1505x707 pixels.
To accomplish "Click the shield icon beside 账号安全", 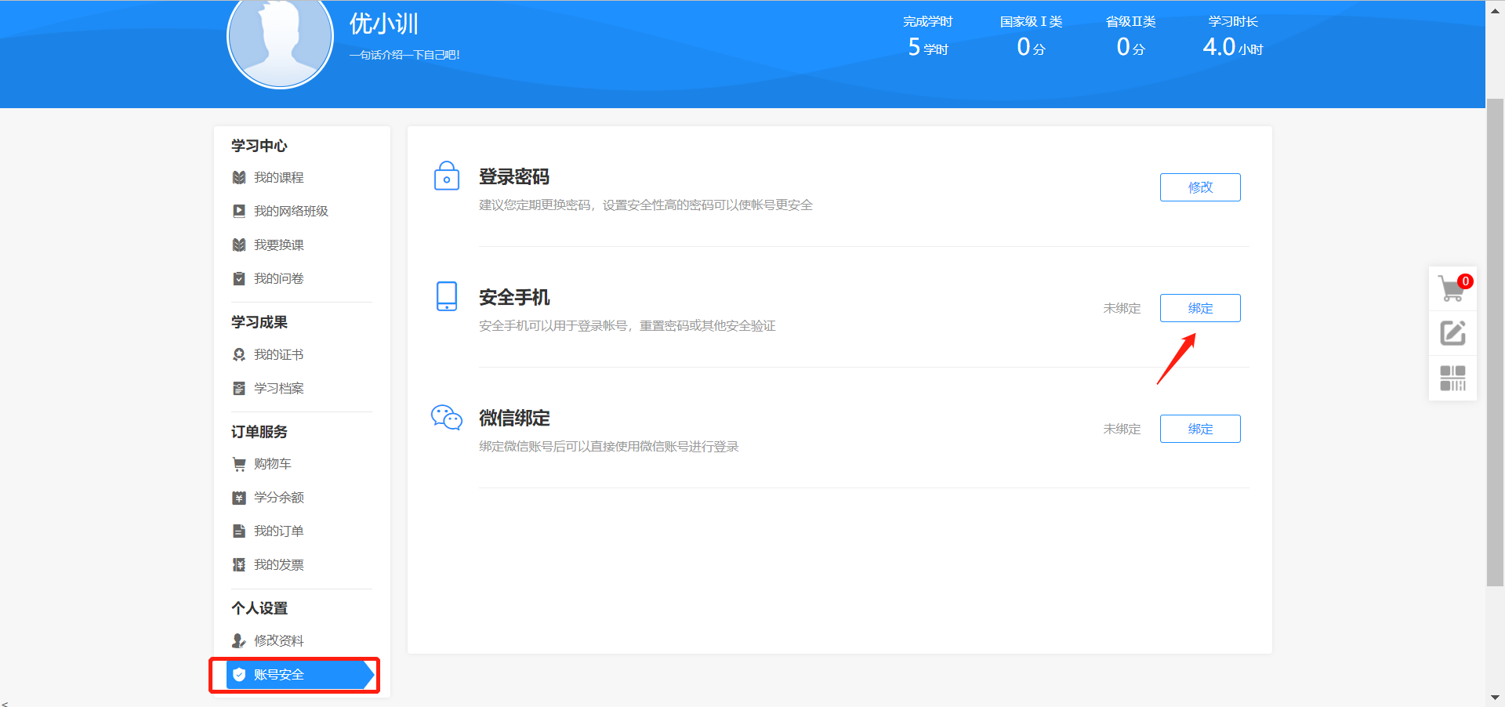I will pos(239,675).
